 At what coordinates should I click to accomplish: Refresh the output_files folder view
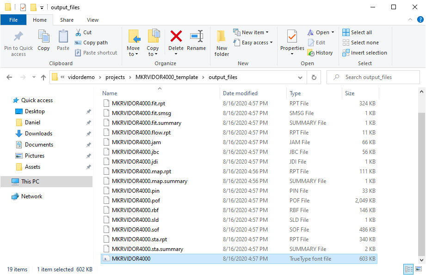[x=314, y=77]
